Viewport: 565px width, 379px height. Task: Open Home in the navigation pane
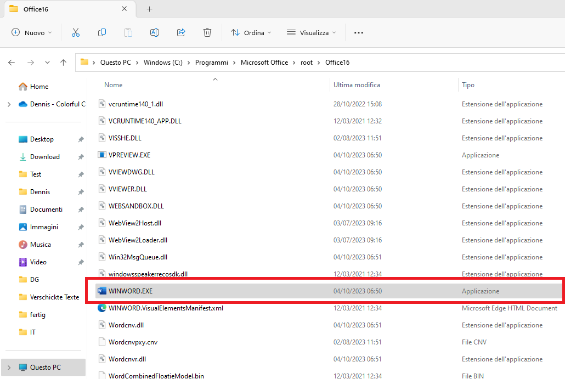[x=39, y=87]
